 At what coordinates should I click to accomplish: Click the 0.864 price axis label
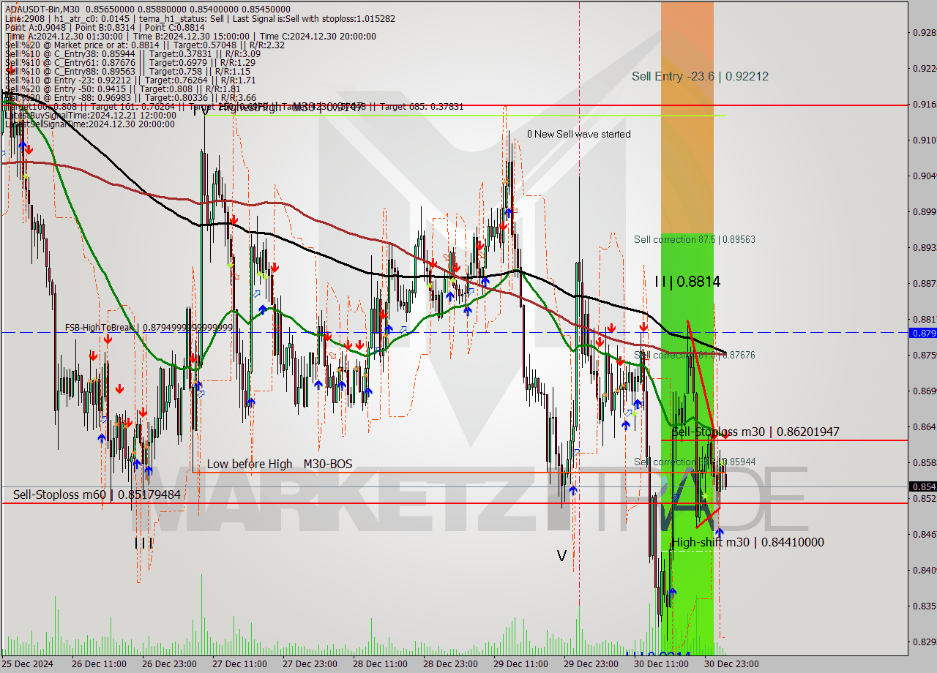click(923, 426)
